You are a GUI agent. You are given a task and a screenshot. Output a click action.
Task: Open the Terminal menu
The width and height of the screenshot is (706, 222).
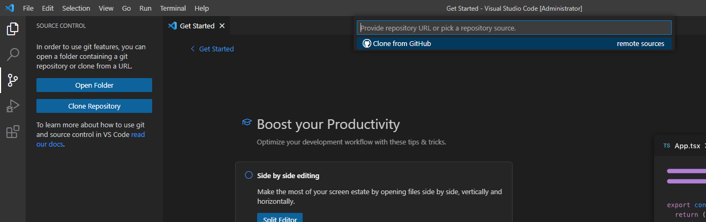[173, 9]
